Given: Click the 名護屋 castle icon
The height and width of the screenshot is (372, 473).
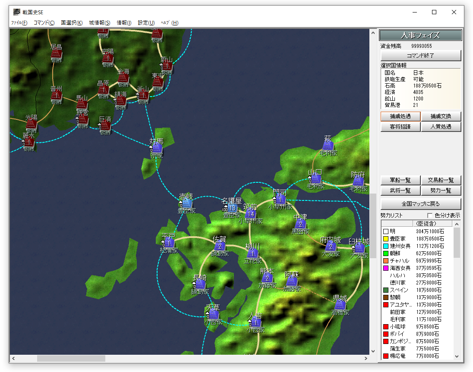Looking at the screenshot, I should pyautogui.click(x=231, y=208).
